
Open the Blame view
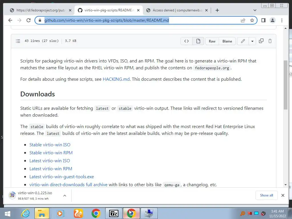(227, 41)
